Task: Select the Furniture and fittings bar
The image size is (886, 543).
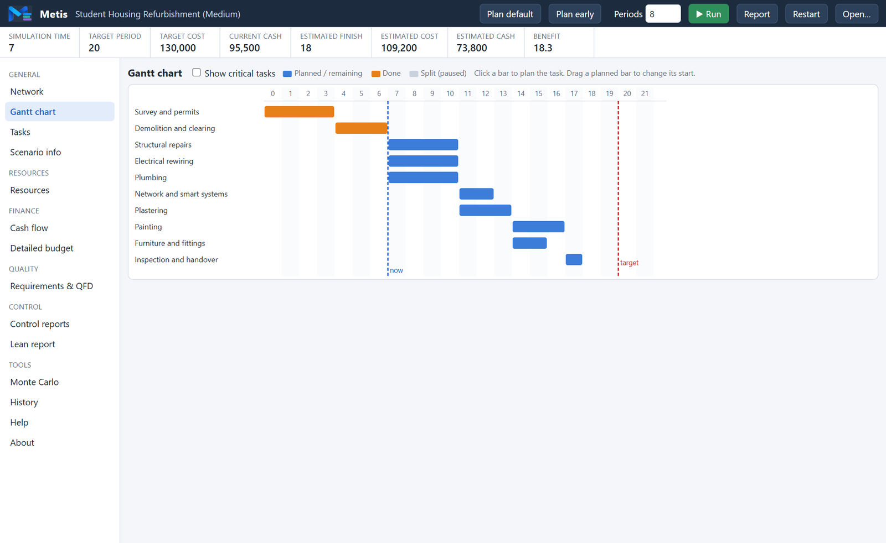Action: tap(529, 243)
